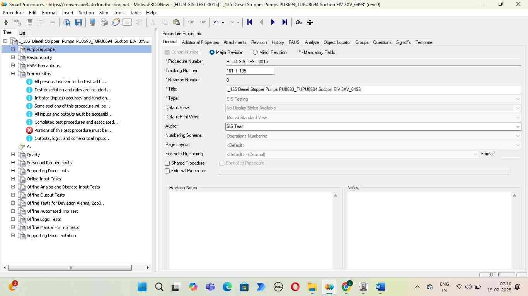Open File Explorer from taskbar
528x296 pixels.
tap(312, 287)
